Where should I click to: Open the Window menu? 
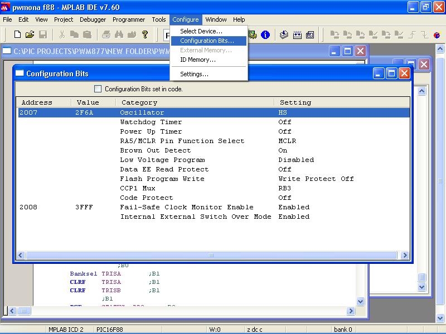216,19
